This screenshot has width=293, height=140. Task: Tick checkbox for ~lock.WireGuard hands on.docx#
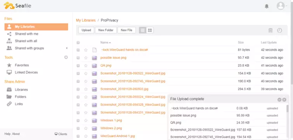point(78,50)
